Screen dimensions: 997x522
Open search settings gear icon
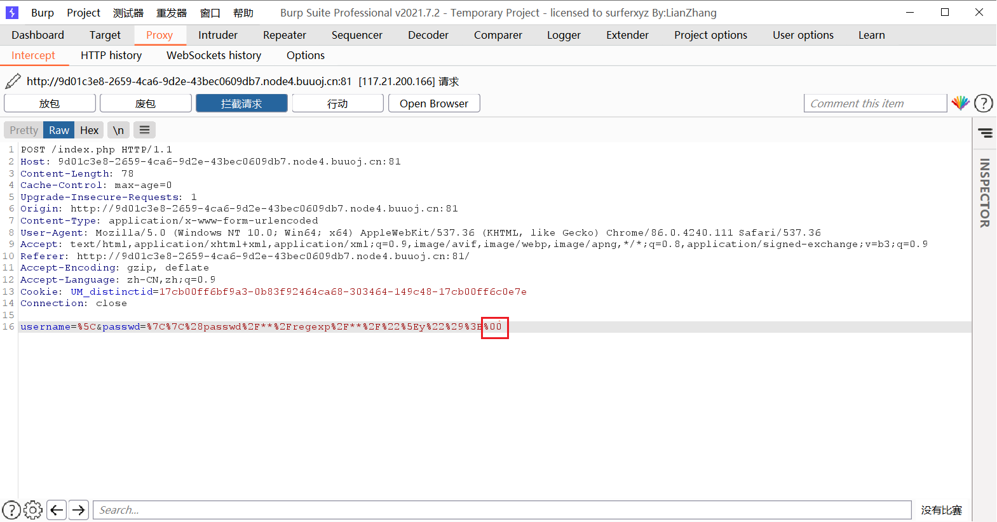(x=33, y=510)
